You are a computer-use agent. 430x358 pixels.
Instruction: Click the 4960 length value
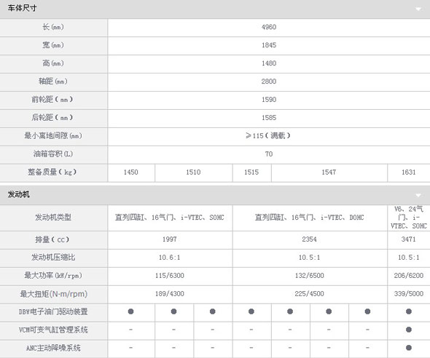click(269, 27)
